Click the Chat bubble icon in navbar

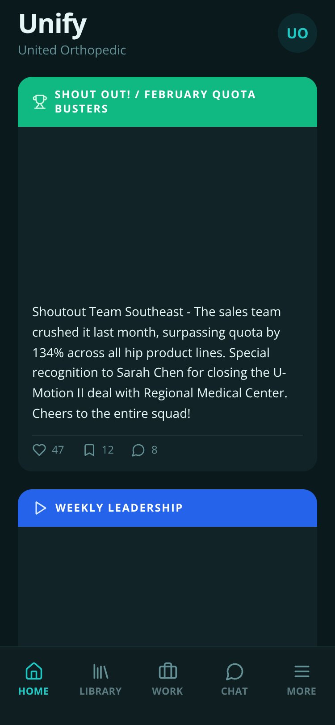(x=234, y=671)
